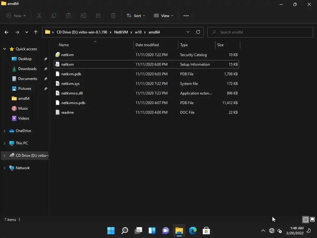Open Windows Start menu
317x238 pixels.
pyautogui.click(x=111, y=231)
